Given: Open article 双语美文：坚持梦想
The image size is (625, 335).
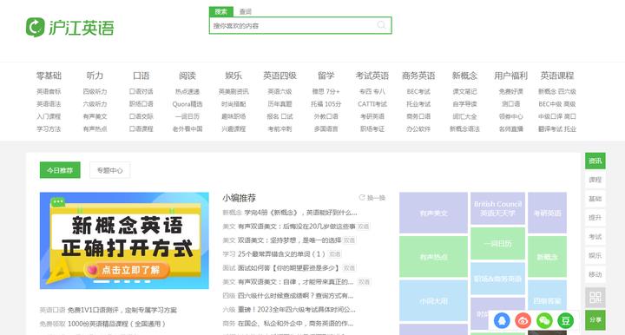Looking at the screenshot, I should pyautogui.click(x=289, y=240).
